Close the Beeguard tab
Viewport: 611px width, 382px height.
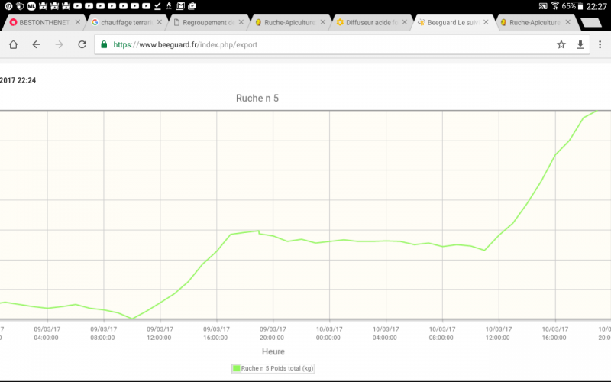[x=486, y=23]
